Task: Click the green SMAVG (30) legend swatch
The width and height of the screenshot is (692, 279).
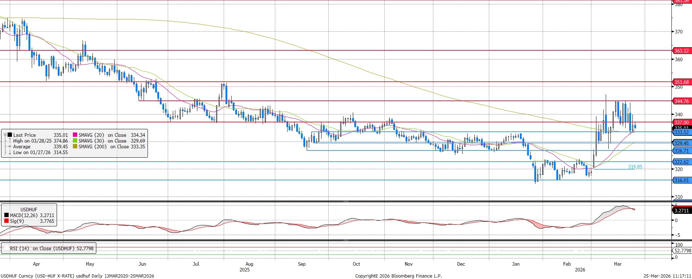Action: click(x=75, y=141)
